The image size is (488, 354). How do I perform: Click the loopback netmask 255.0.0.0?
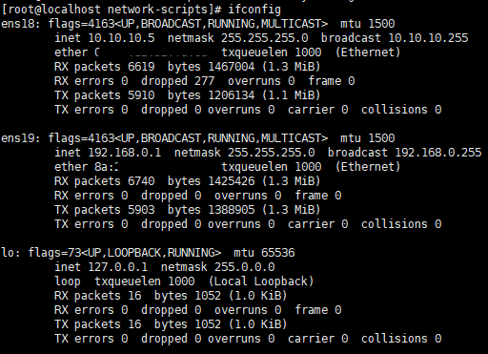[245, 267]
